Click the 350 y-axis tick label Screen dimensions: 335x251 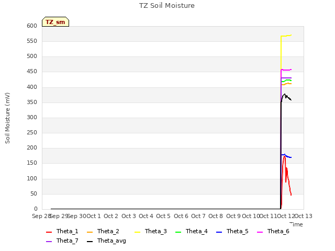coord(32,102)
